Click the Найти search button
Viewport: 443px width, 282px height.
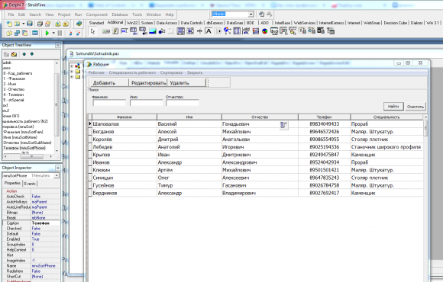[x=393, y=106]
